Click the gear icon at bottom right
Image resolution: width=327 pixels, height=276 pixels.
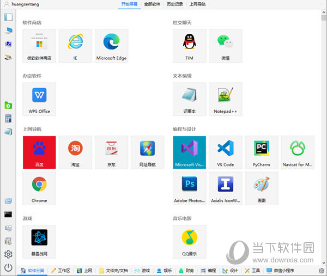click(322, 271)
